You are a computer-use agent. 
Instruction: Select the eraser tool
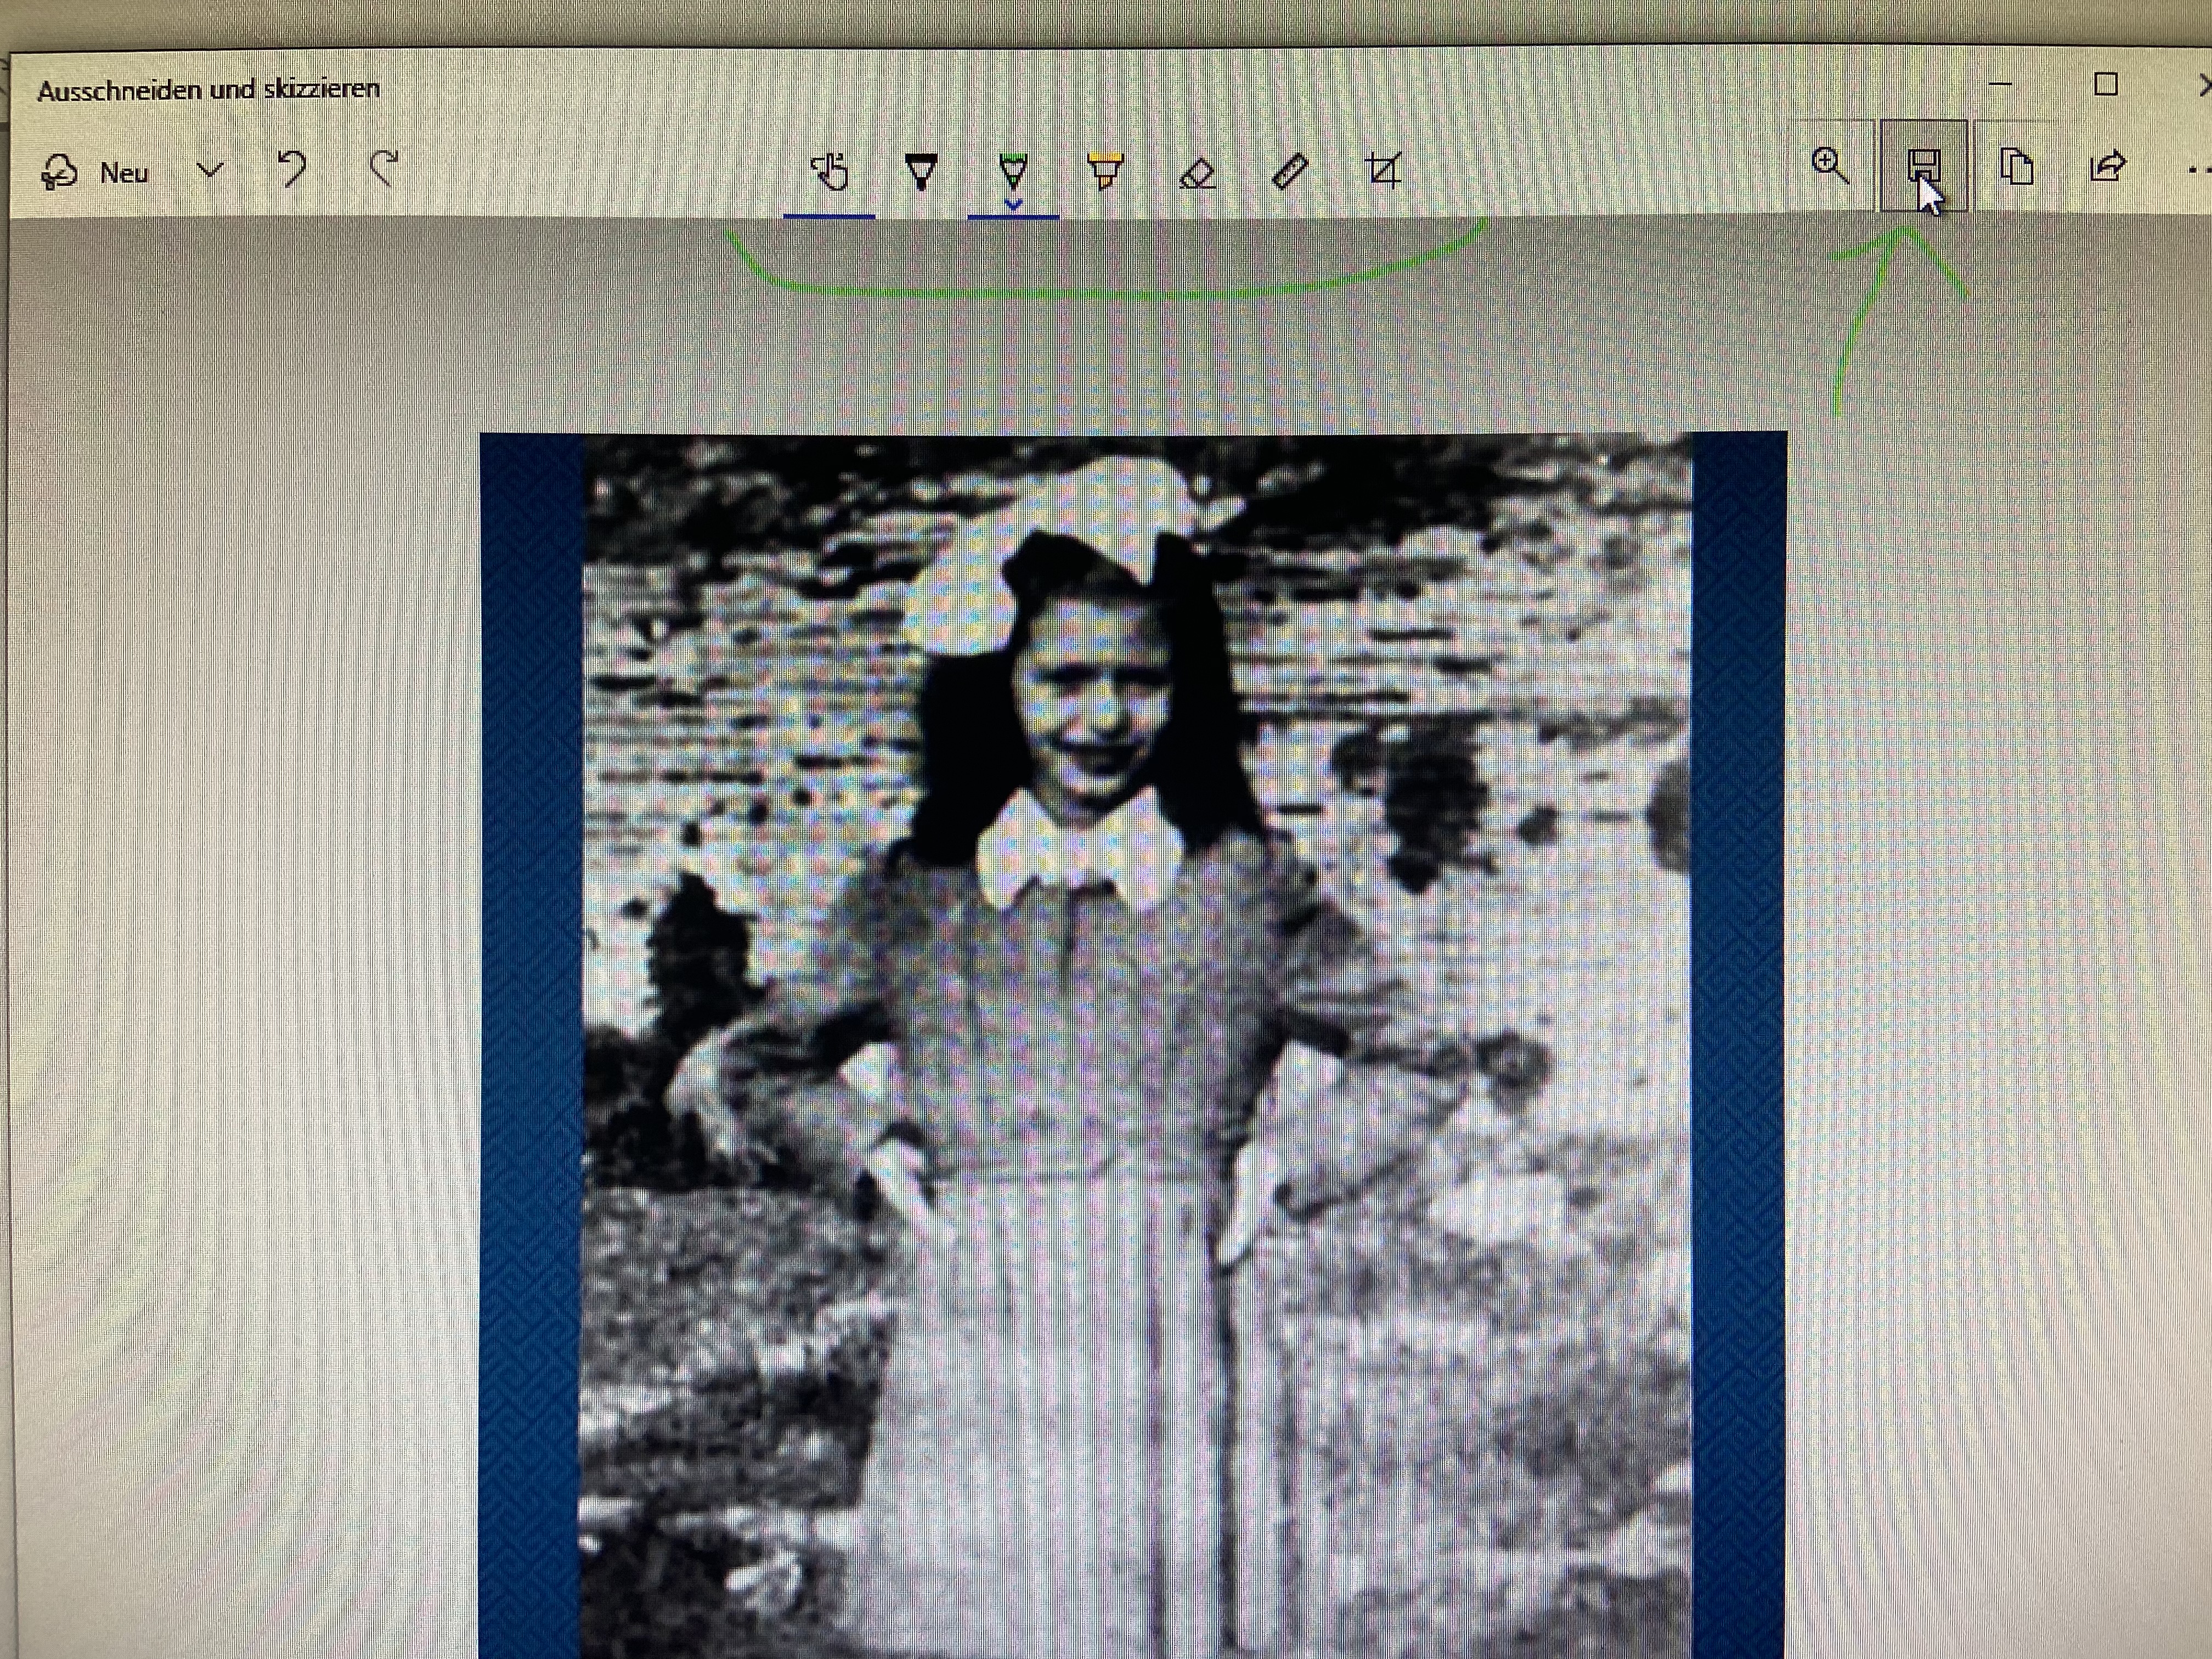point(1197,174)
